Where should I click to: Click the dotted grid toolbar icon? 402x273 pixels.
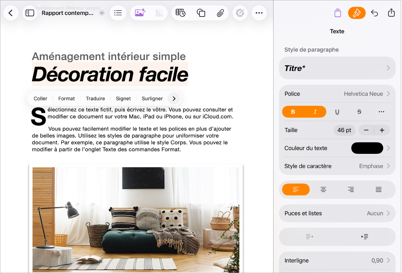point(159,13)
